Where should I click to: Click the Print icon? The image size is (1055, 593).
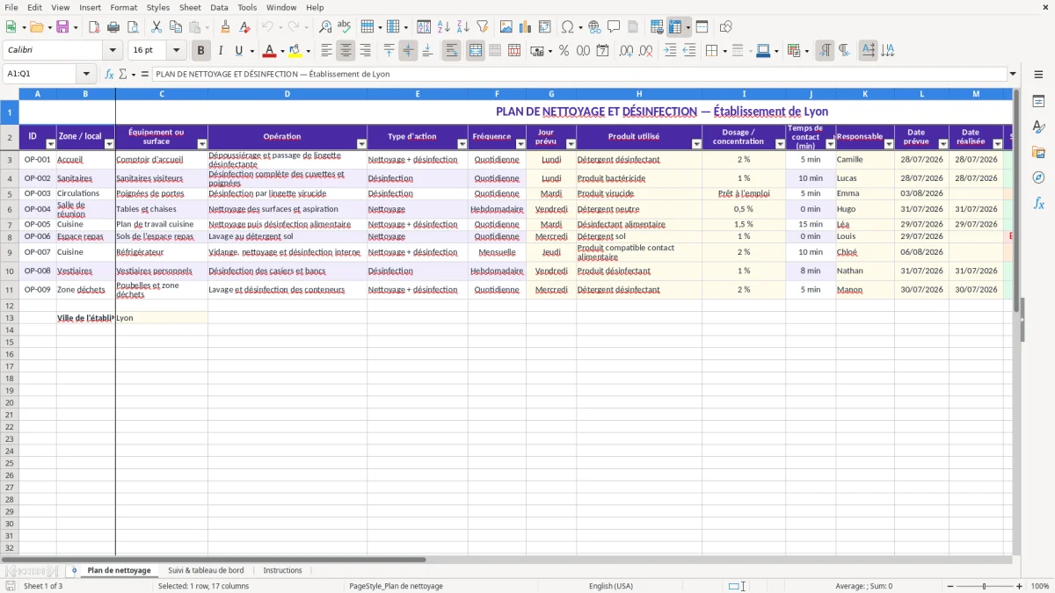click(113, 27)
